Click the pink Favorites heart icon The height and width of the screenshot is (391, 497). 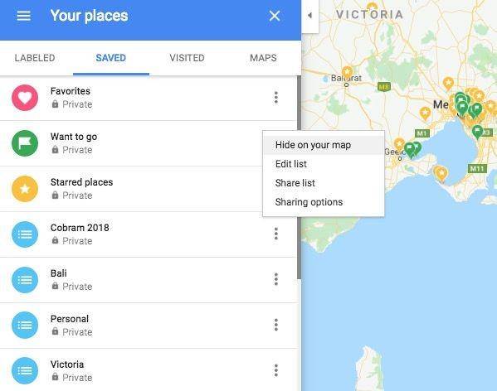[x=25, y=98]
